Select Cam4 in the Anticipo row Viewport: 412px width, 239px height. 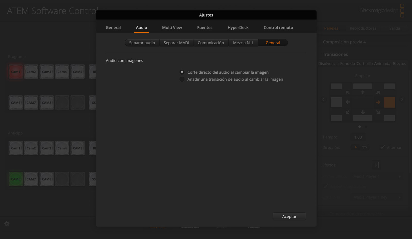(x=62, y=148)
